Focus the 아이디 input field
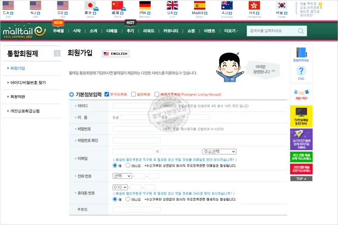Screen dimensions: 338x225 (x=137, y=106)
